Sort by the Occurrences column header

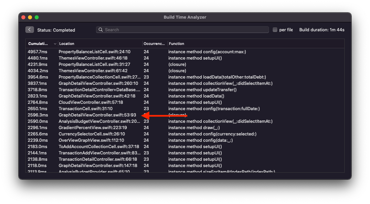click(x=155, y=44)
